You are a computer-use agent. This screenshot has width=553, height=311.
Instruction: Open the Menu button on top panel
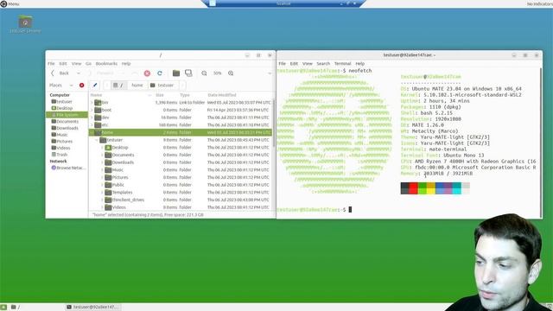pos(10,3)
